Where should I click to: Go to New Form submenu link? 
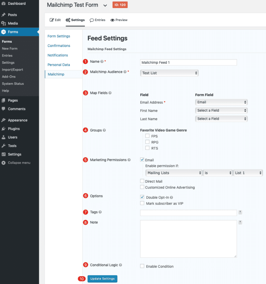[10, 49]
